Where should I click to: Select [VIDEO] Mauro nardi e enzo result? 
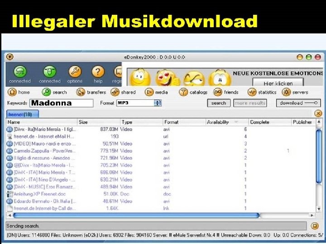pos(161,144)
